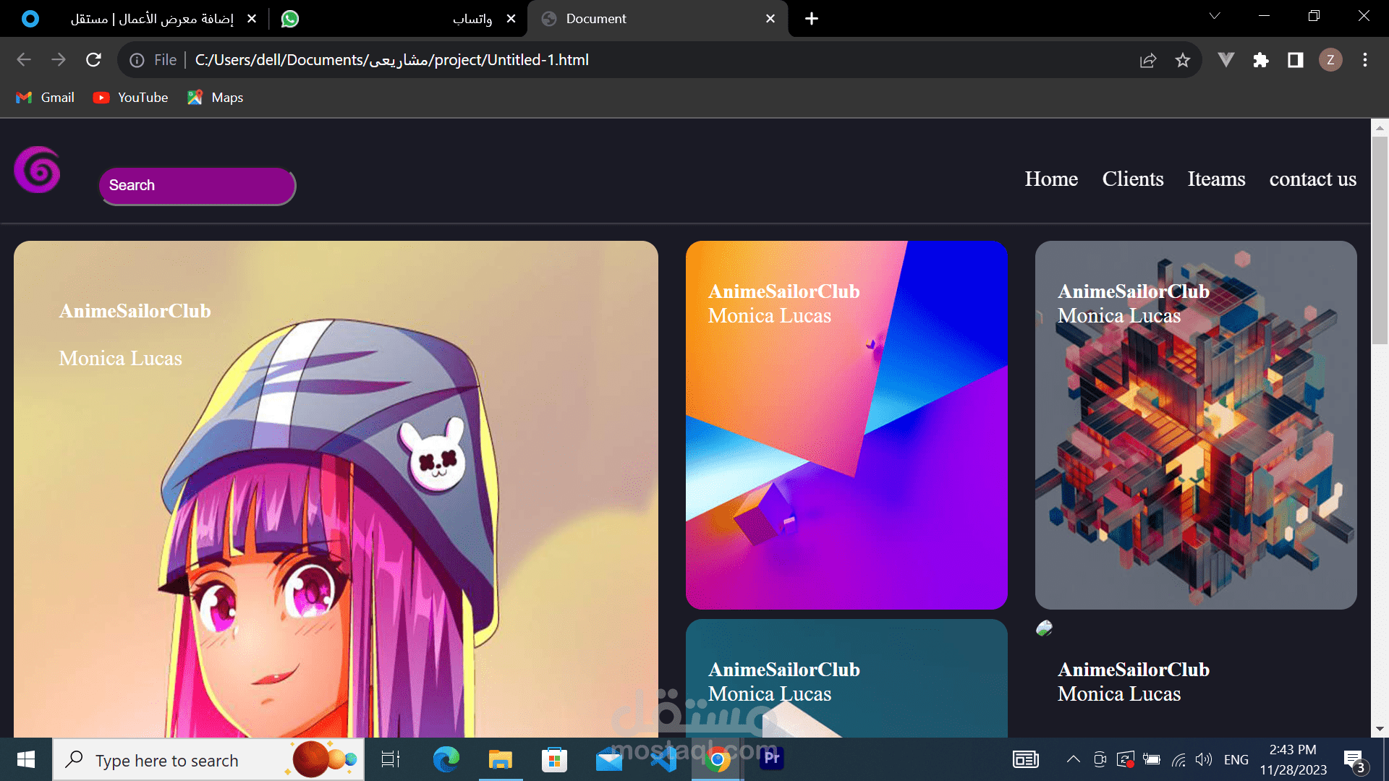Open Visual Studio Code on the taskbar
This screenshot has width=1389, height=781.
coord(663,759)
